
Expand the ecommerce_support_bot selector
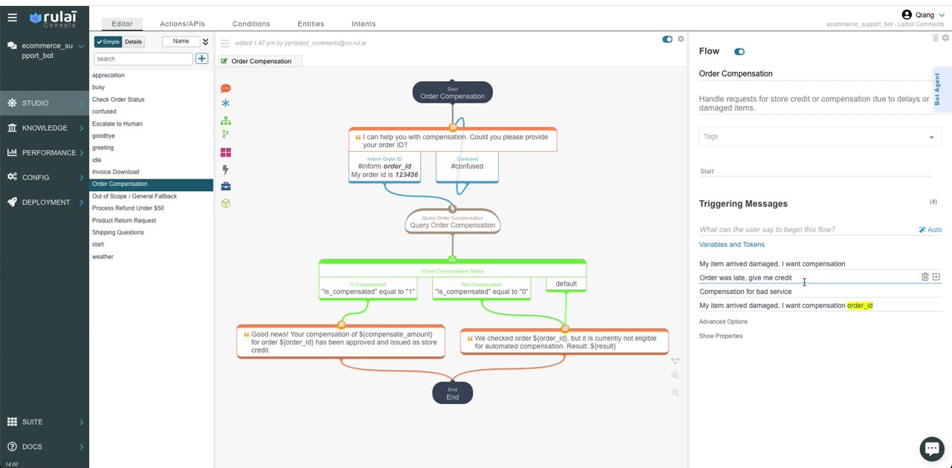tap(81, 46)
